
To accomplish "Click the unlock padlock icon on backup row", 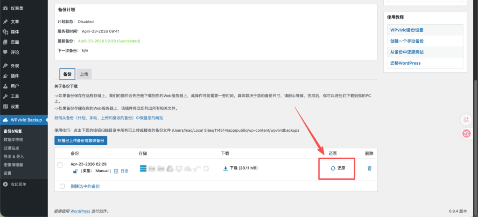I will pyautogui.click(x=75, y=171).
